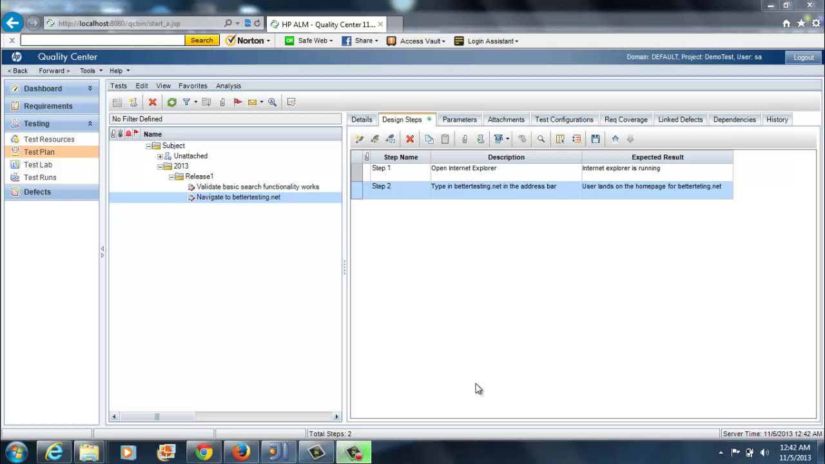
Task: Click the Send by E-mail envelope icon
Action: (x=252, y=102)
